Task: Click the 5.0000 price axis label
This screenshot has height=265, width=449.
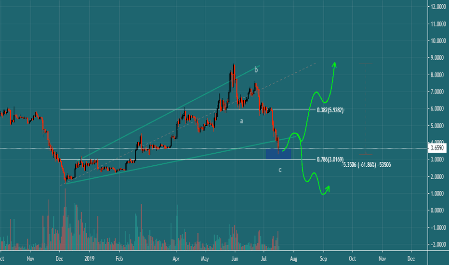Action: [x=438, y=126]
